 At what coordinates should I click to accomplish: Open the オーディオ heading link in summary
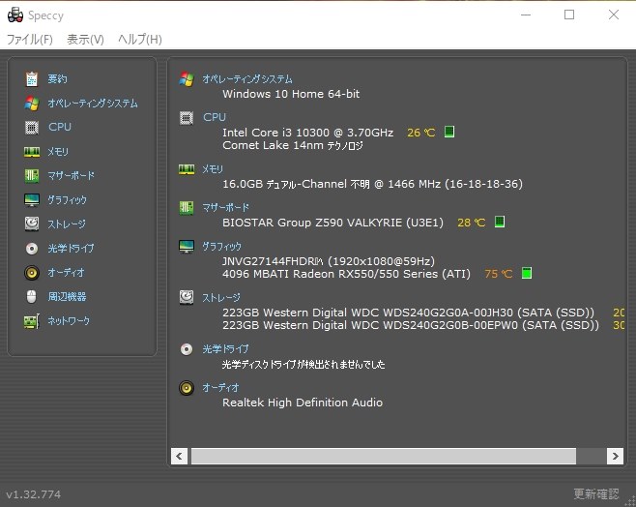tap(220, 388)
